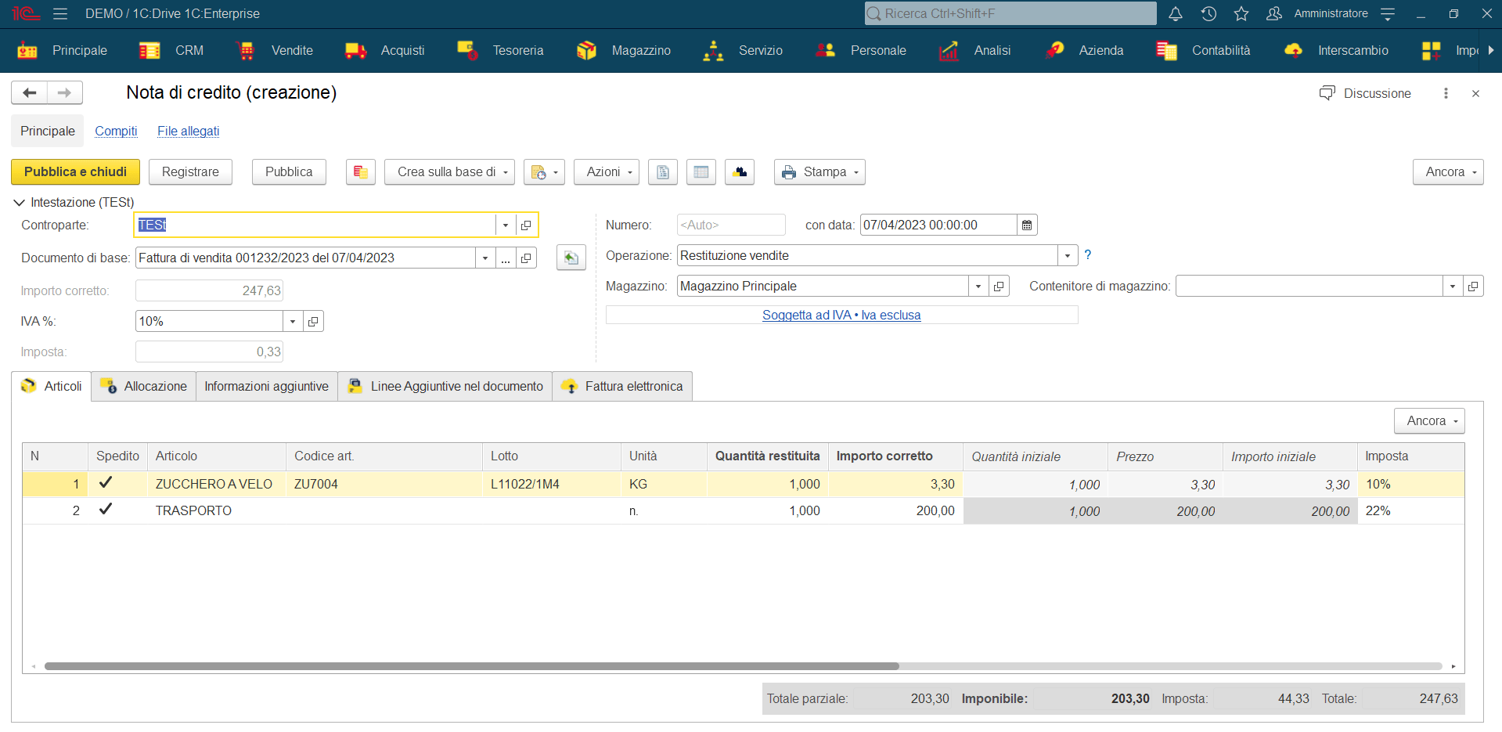
Task: Click the table view icon in toolbar
Action: (701, 172)
